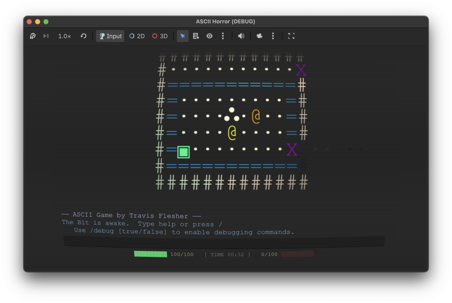Click the ASCII Horror (DEBUG) title bar
This screenshot has height=303, width=452.
tap(226, 22)
